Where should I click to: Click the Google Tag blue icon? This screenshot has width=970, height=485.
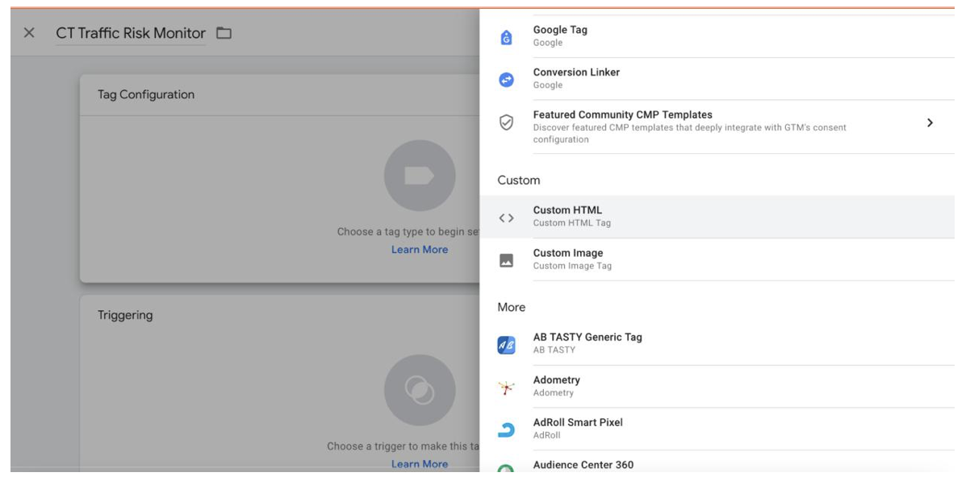(506, 37)
